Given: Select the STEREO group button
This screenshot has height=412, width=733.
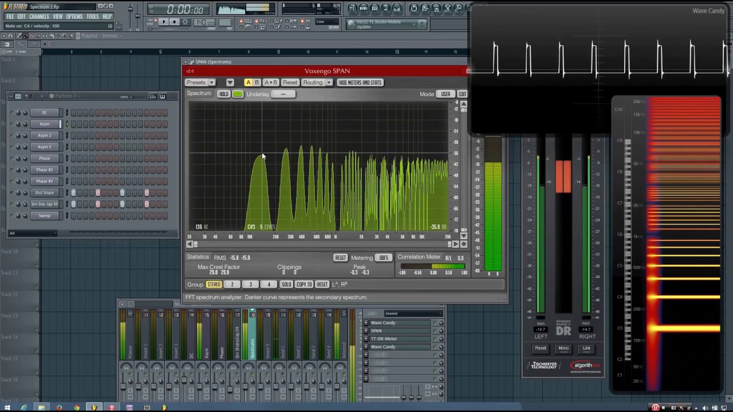Looking at the screenshot, I should tap(214, 284).
